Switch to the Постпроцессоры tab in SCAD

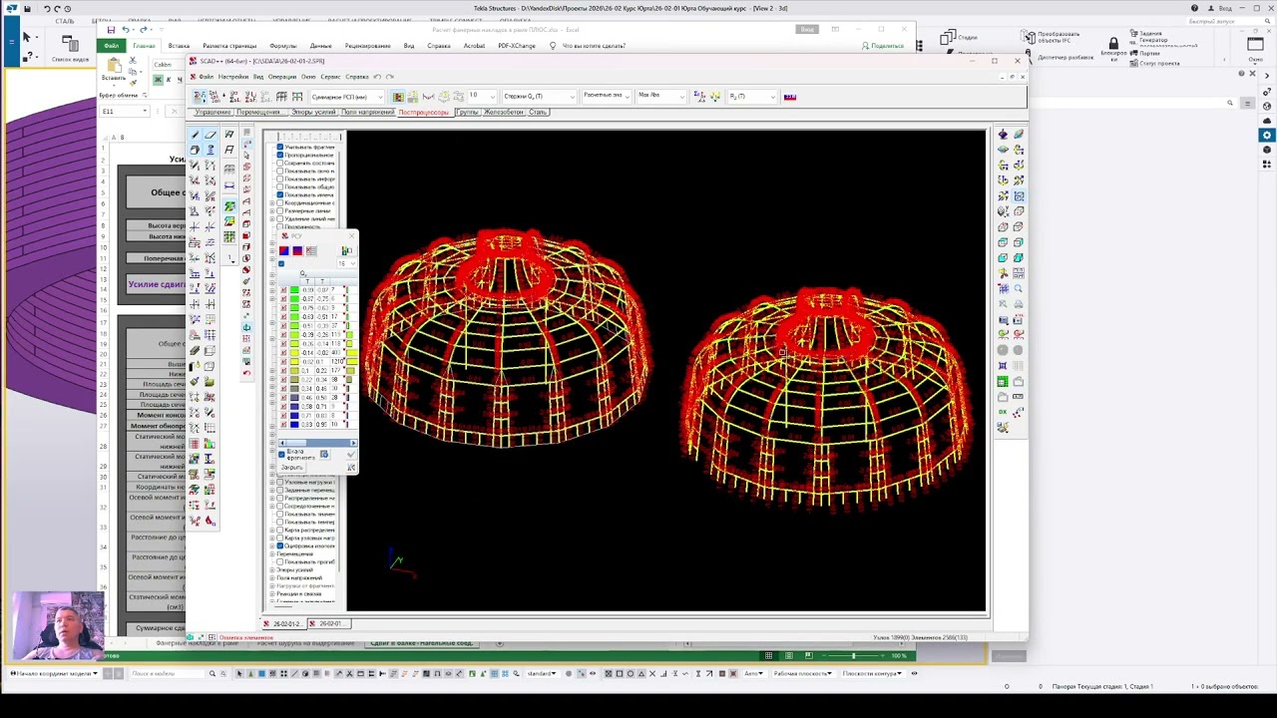[424, 112]
